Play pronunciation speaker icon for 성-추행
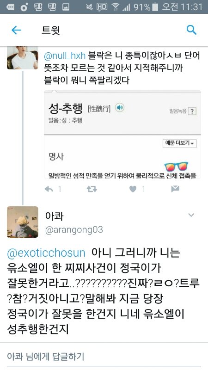The width and height of the screenshot is (208, 370). pyautogui.click(x=120, y=108)
